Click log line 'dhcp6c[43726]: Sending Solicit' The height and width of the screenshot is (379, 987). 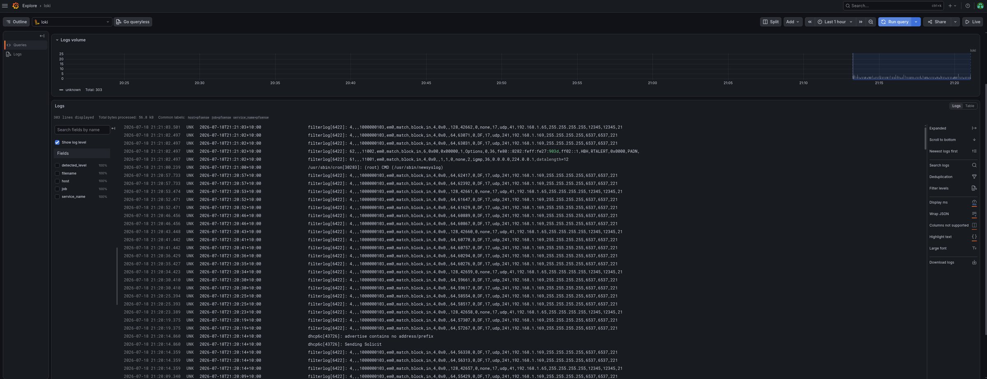pyautogui.click(x=345, y=345)
